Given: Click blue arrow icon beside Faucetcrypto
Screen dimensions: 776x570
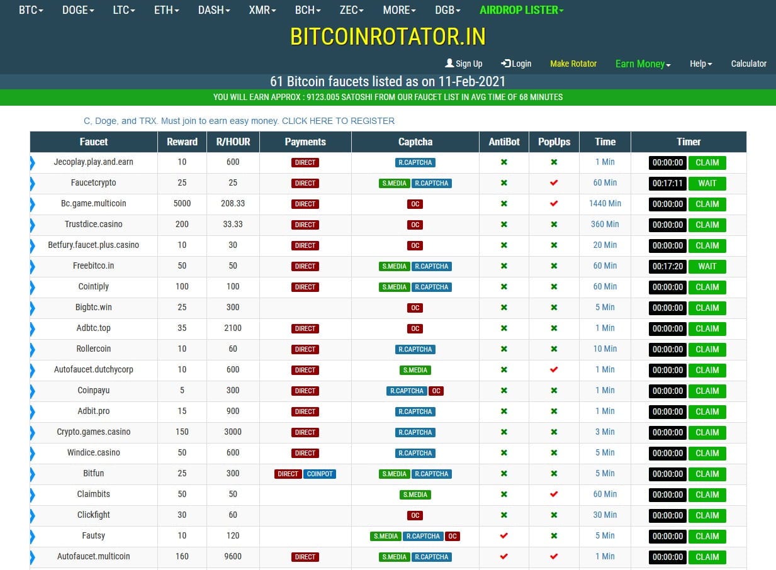Looking at the screenshot, I should tap(33, 184).
